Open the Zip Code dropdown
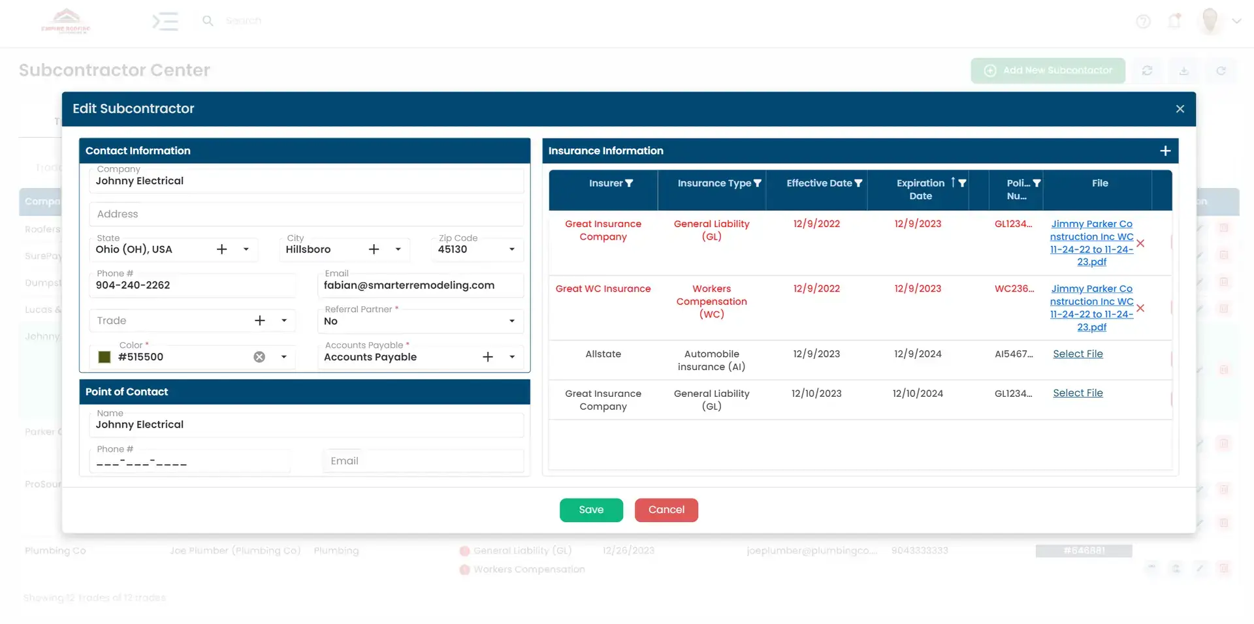Screen dimensions: 1254x624 (x=511, y=249)
